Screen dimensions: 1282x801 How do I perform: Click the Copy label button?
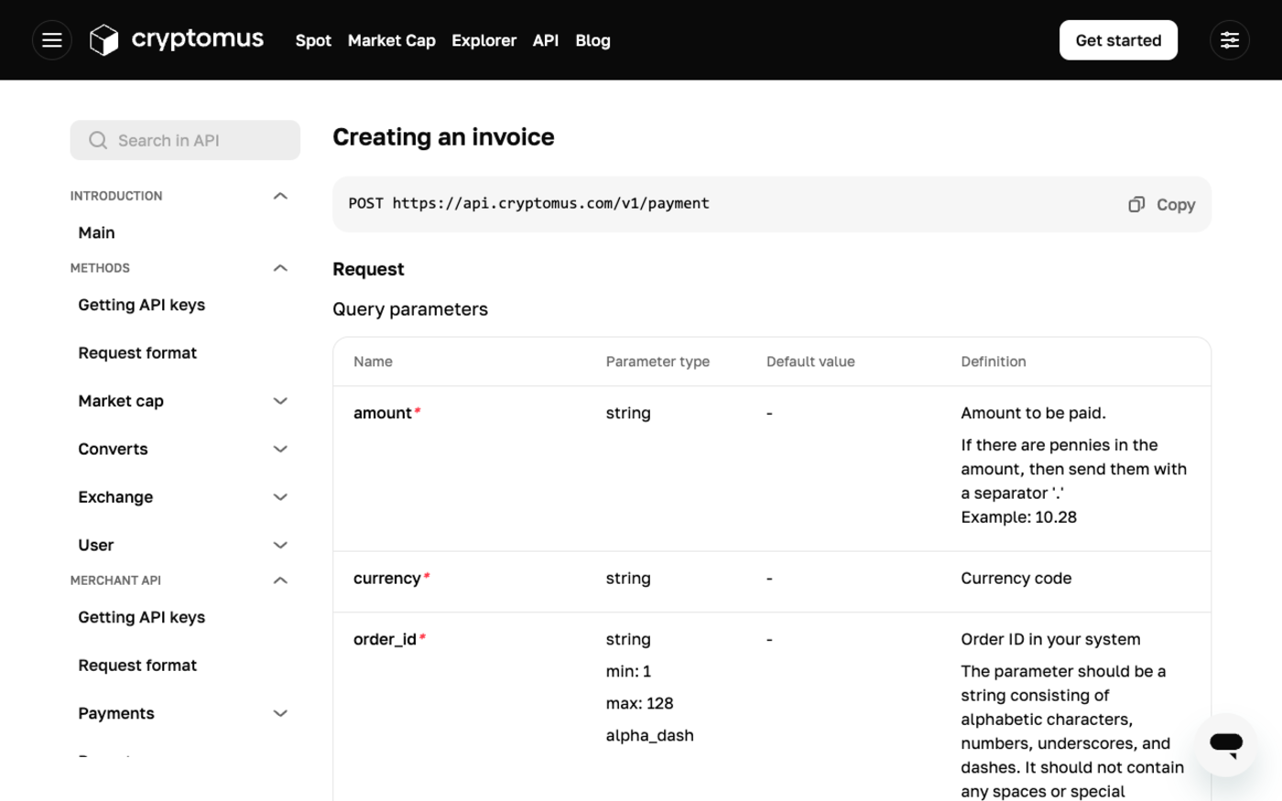[1176, 205]
